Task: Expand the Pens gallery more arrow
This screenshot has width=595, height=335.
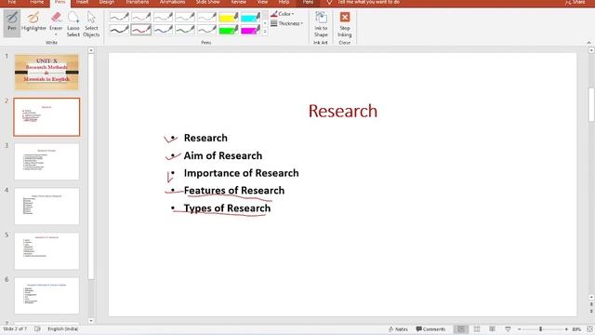Action: 265,32
